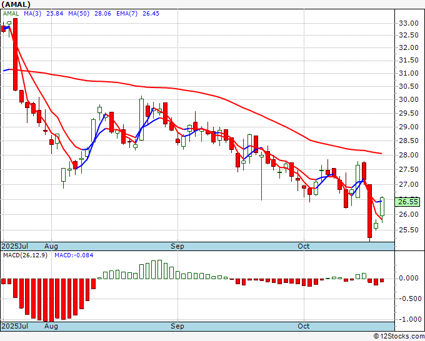Click the EMA(7) value 26.45
Viewport: 425px width, 341px height.
151,14
